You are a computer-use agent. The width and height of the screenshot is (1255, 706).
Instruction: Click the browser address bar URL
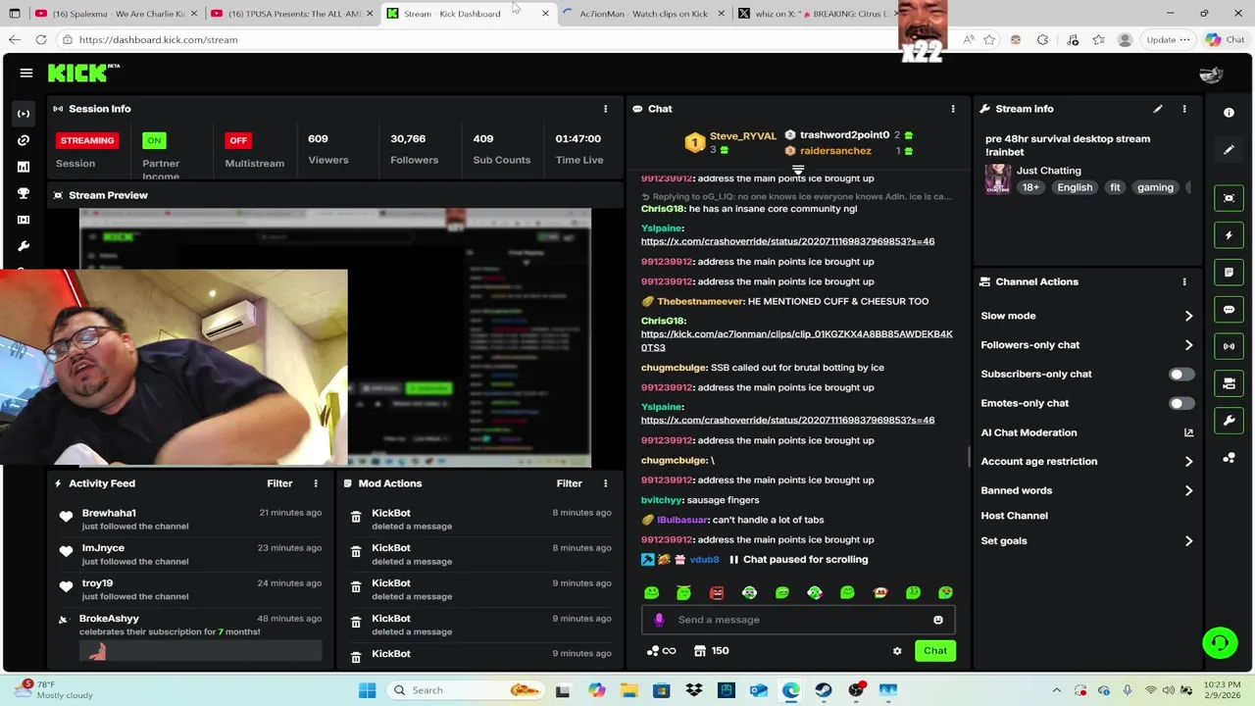pyautogui.click(x=158, y=40)
